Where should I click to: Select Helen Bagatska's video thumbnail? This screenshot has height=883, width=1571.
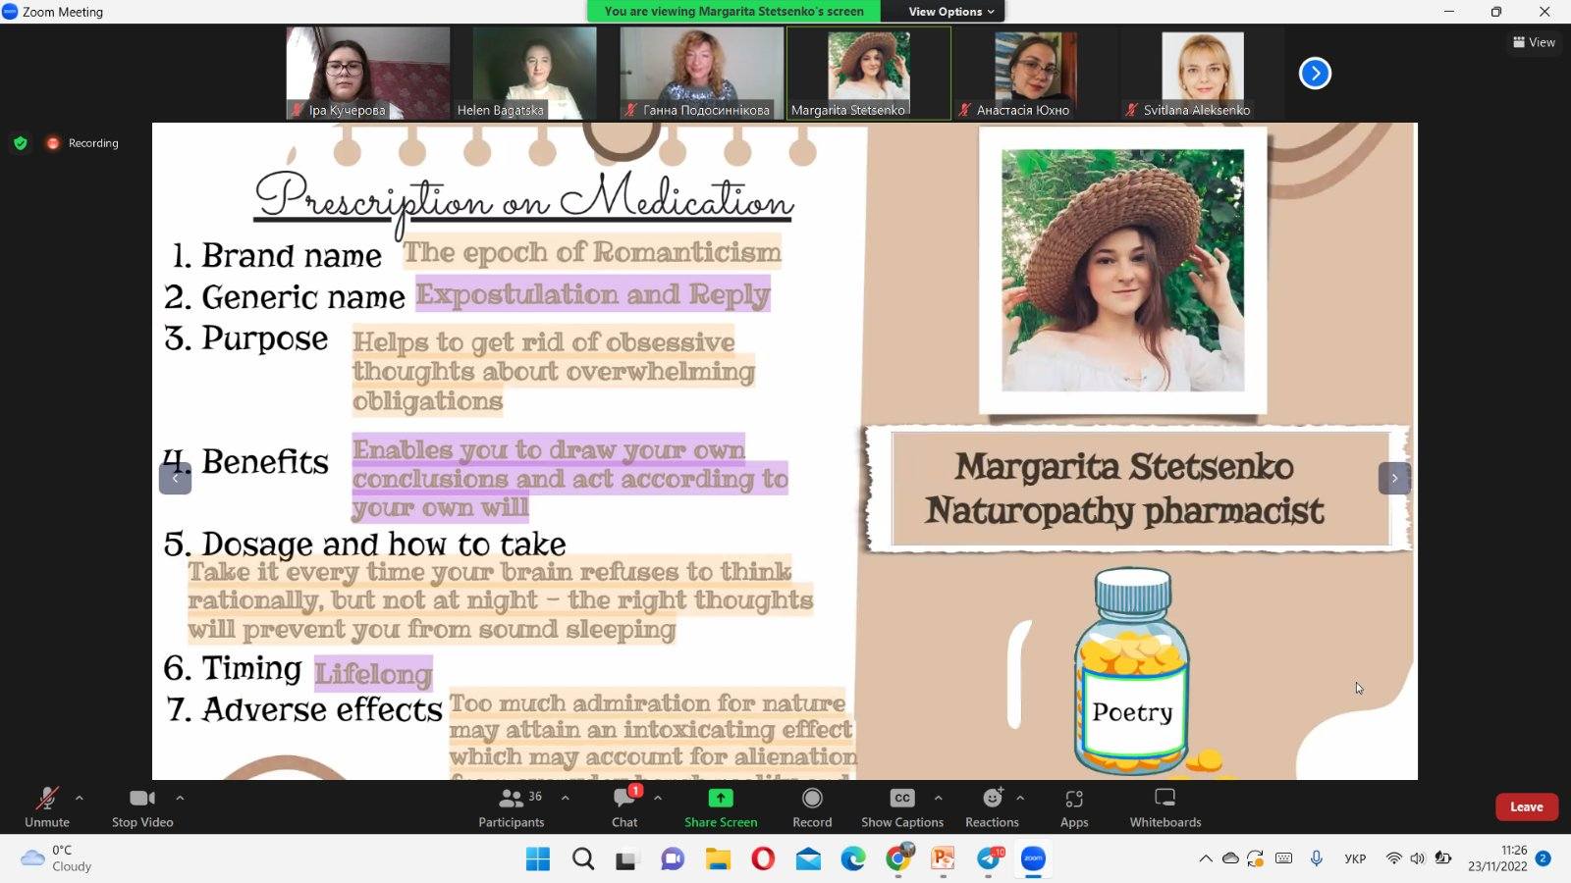[534, 73]
